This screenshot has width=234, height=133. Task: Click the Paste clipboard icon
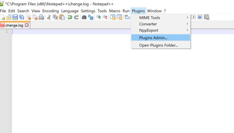pyautogui.click(x=62, y=17)
